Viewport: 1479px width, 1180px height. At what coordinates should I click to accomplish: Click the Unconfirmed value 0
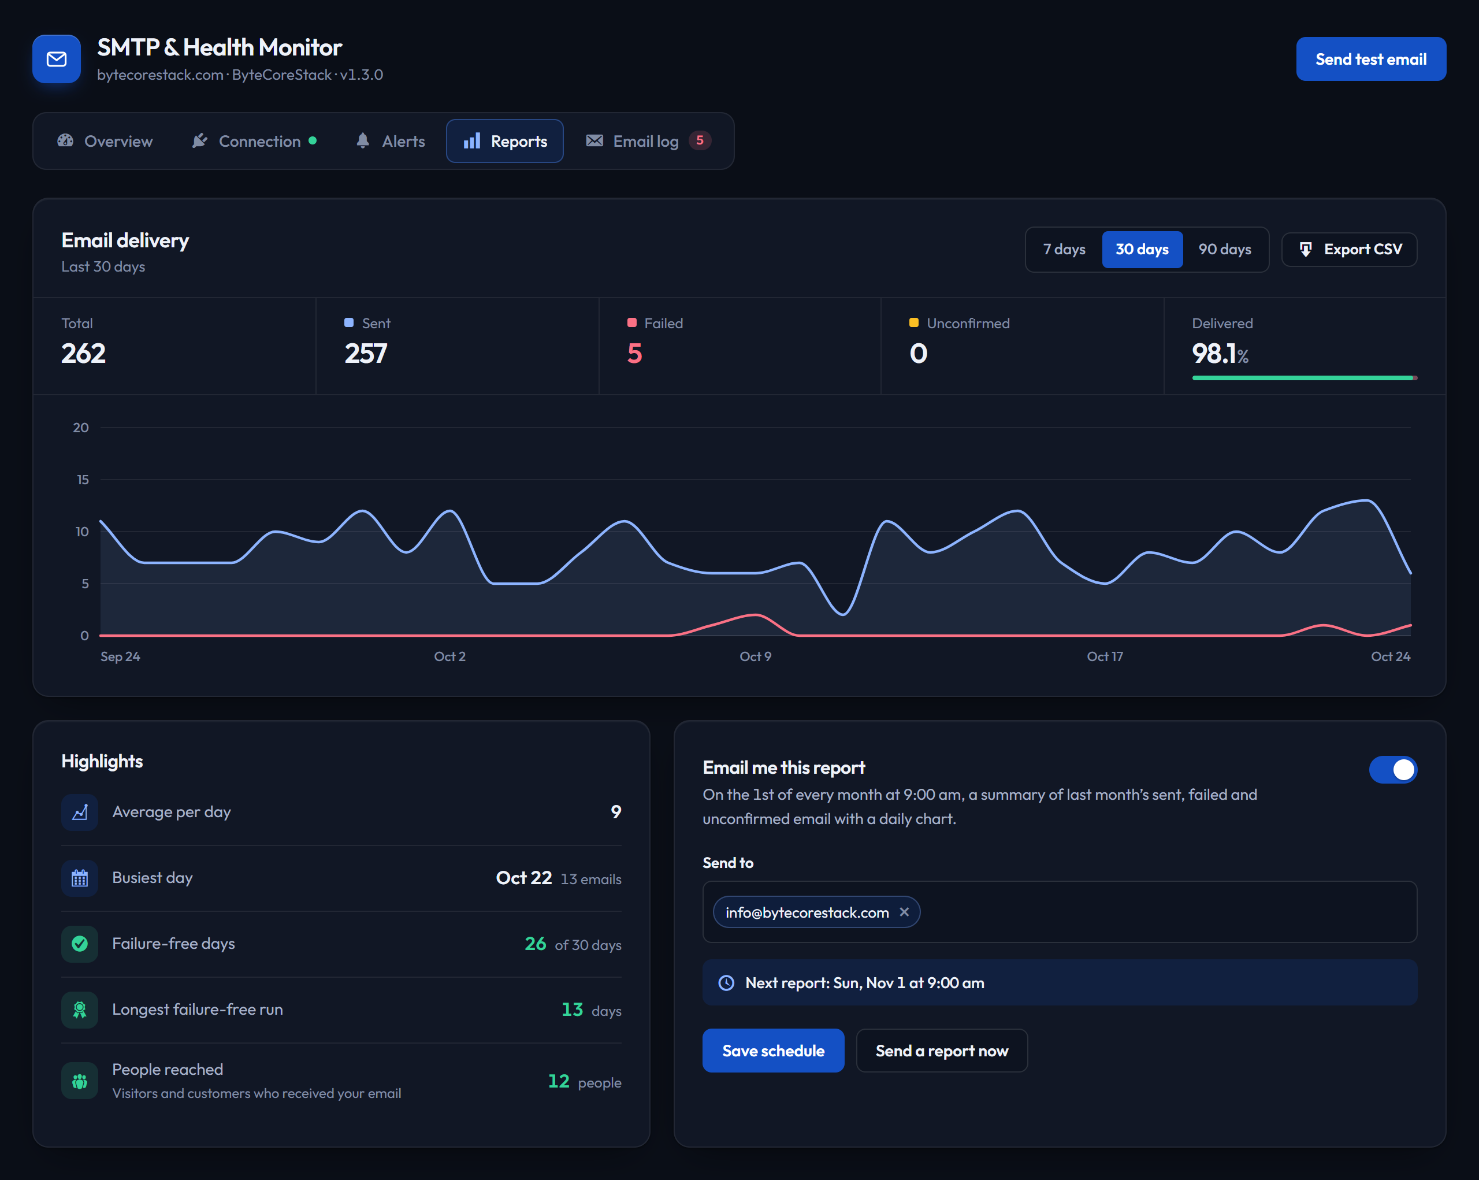tap(919, 354)
